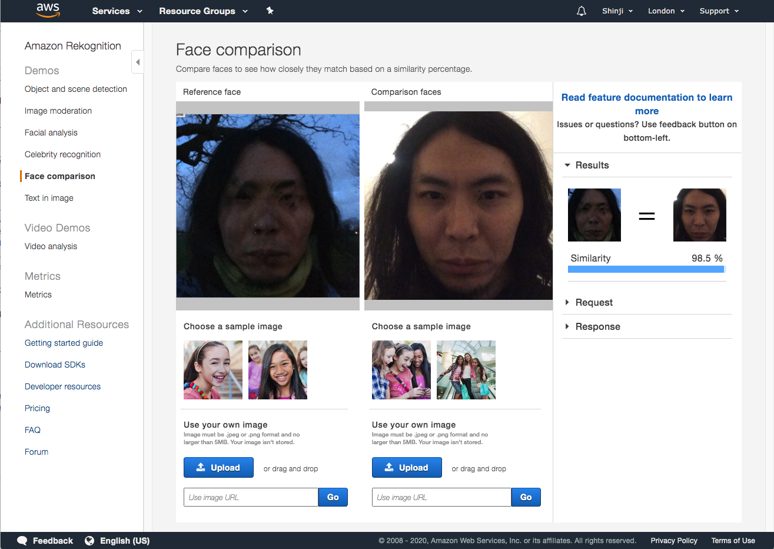Upload a comparison faces image
This screenshot has width=774, height=549.
point(407,468)
